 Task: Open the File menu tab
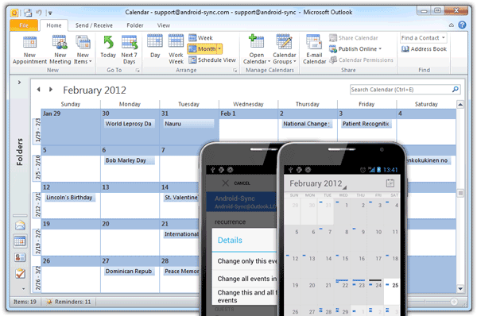tap(24, 25)
